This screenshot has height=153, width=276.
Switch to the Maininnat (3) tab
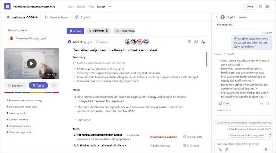pos(98,31)
